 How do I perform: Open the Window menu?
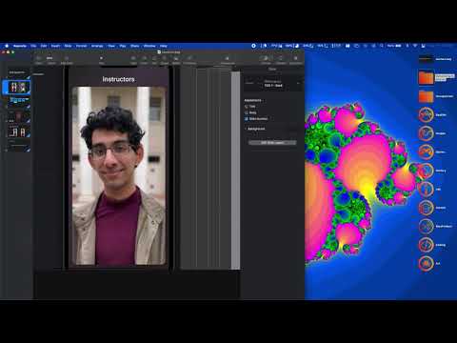pos(149,46)
